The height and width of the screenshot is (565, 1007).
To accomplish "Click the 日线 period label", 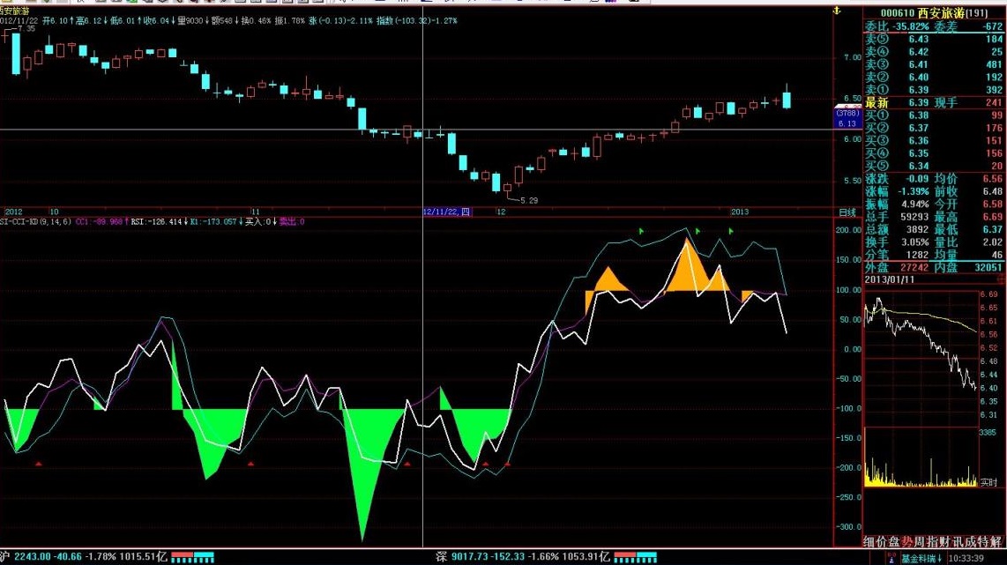I will (847, 212).
